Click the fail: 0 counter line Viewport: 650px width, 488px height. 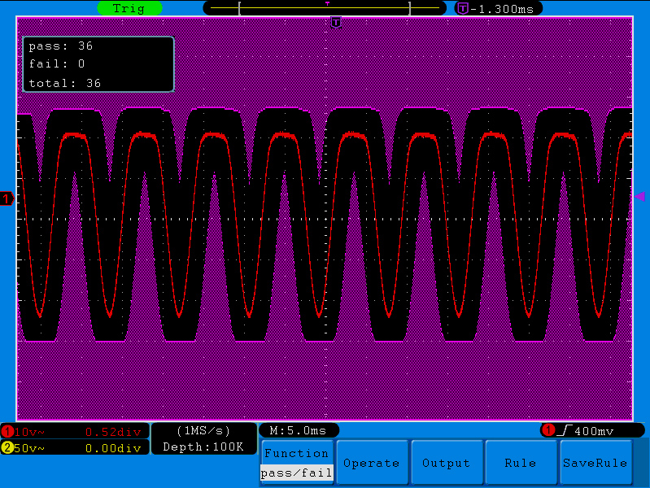[57, 64]
